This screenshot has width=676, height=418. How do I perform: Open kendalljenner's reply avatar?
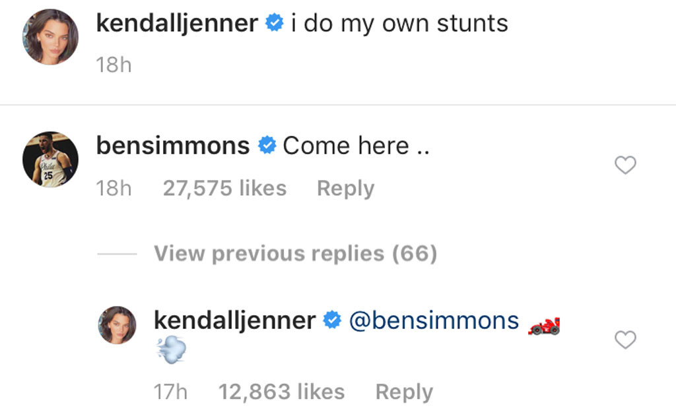tap(118, 326)
